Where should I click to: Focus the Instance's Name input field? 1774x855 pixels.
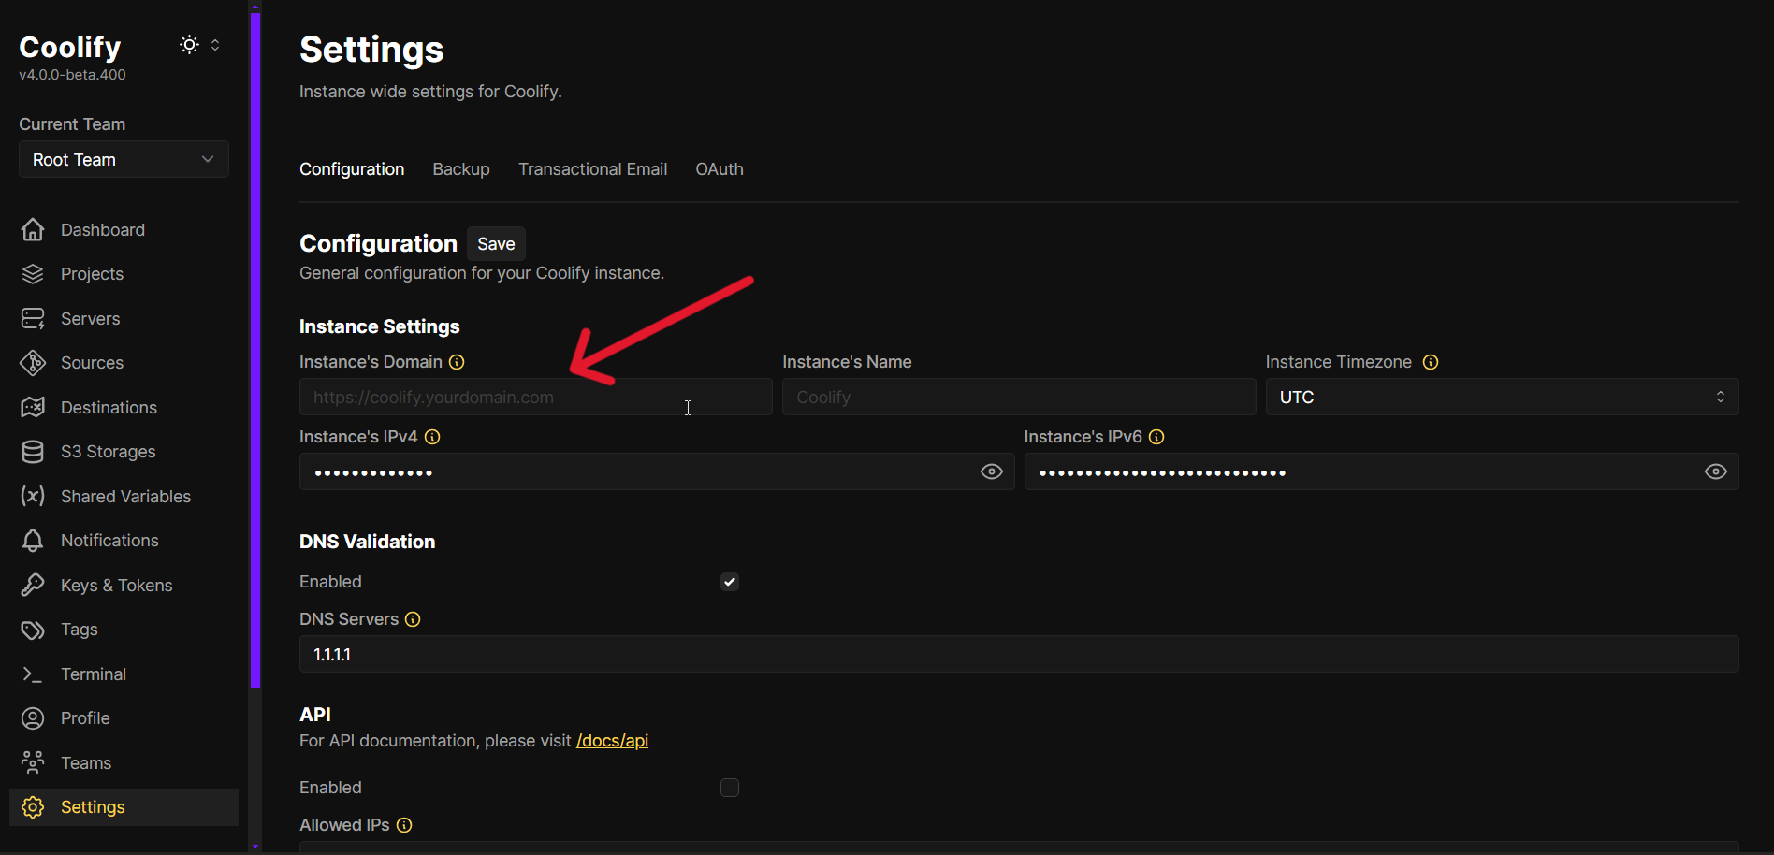coord(1019,397)
